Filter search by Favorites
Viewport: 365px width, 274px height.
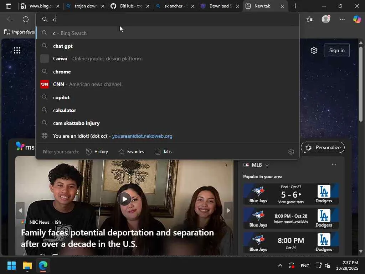point(131,152)
